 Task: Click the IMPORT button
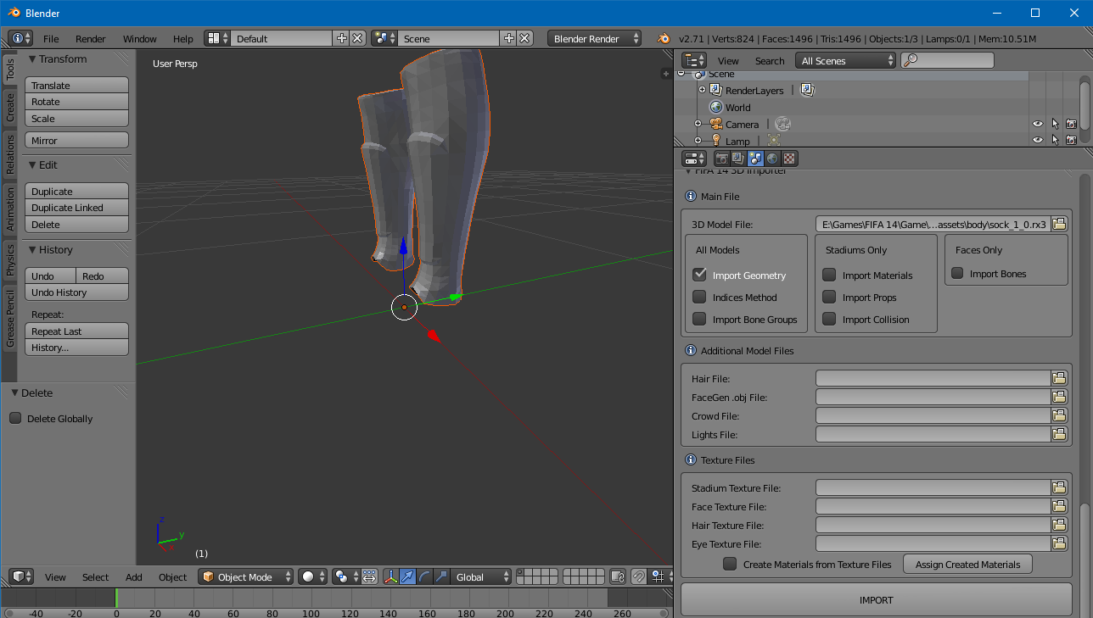[x=877, y=599]
